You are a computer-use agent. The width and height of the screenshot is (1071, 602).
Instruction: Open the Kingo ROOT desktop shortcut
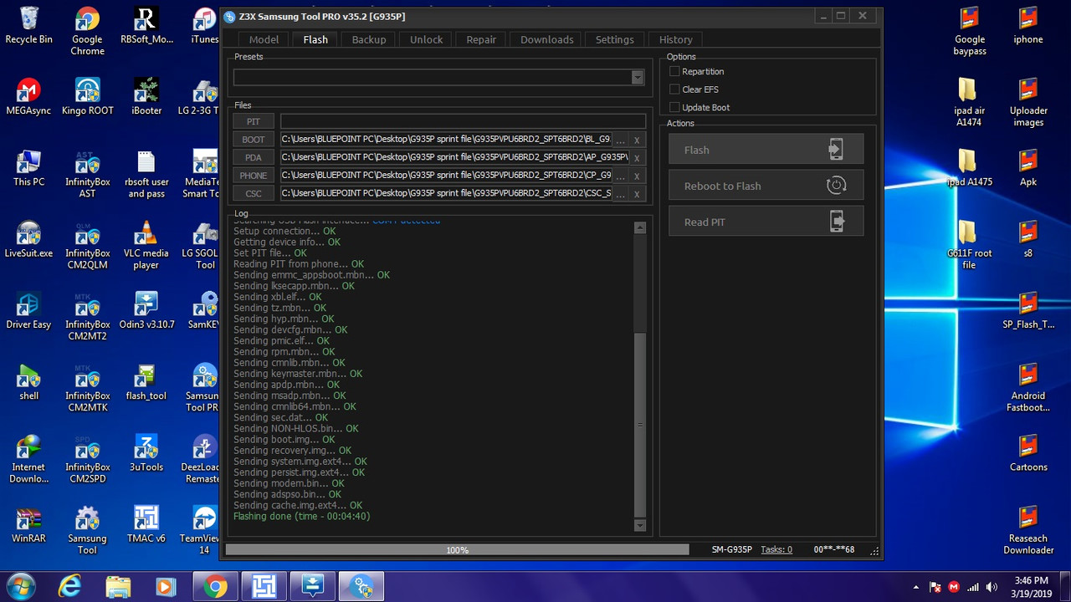click(x=87, y=96)
